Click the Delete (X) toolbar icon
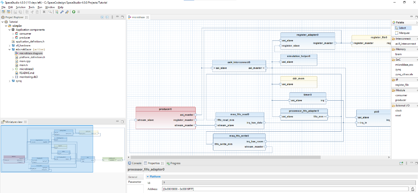The height and width of the screenshot is (193, 418). 44,12
